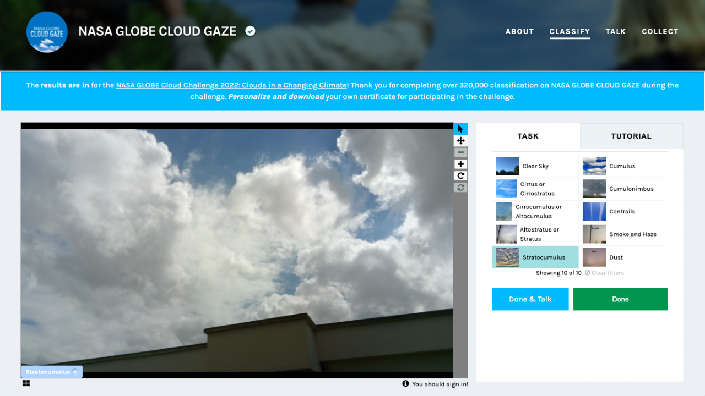Screen dimensions: 705x396
Task: Choose the Cumulus option
Action: click(x=622, y=166)
